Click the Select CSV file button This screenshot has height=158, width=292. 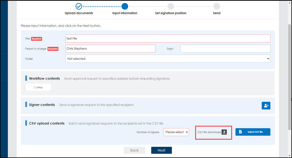pos(253,132)
